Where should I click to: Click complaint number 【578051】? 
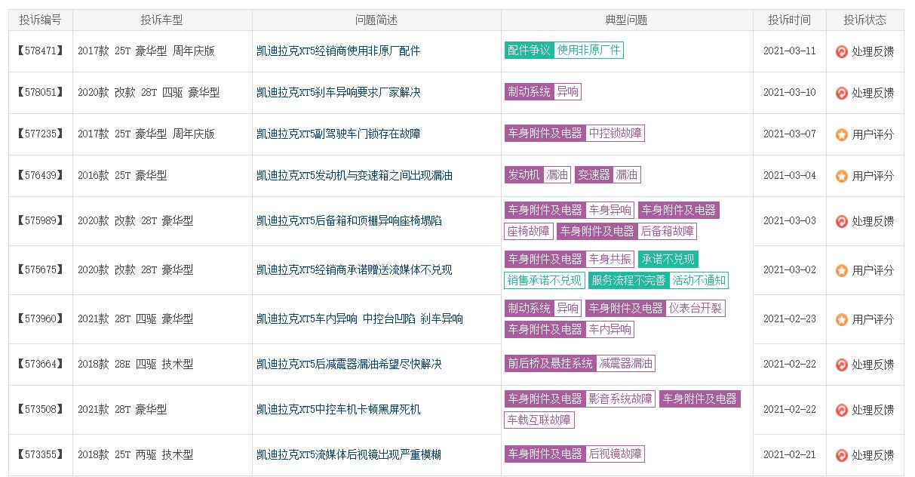point(40,92)
